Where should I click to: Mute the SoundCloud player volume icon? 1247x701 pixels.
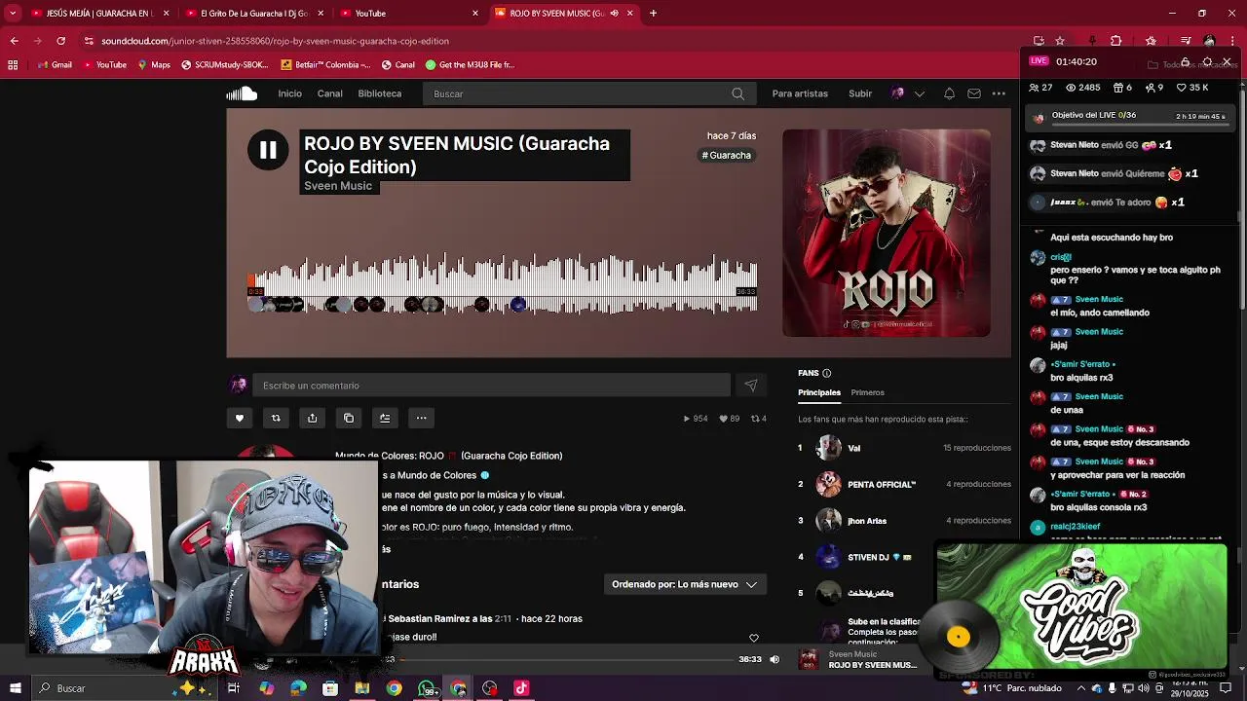(775, 659)
